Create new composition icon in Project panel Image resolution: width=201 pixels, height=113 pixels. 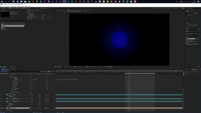pos(5,67)
